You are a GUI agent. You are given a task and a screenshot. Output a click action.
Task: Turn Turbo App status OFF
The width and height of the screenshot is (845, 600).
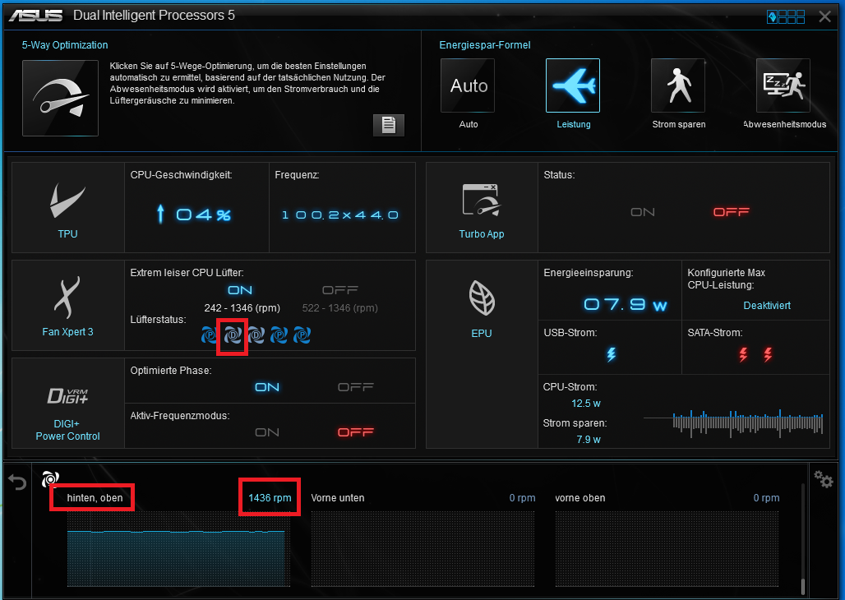point(732,212)
